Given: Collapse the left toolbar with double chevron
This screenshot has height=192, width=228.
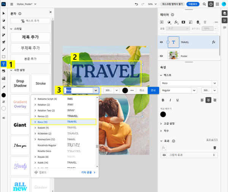Looking at the screenshot, I should (x=4, y=118).
